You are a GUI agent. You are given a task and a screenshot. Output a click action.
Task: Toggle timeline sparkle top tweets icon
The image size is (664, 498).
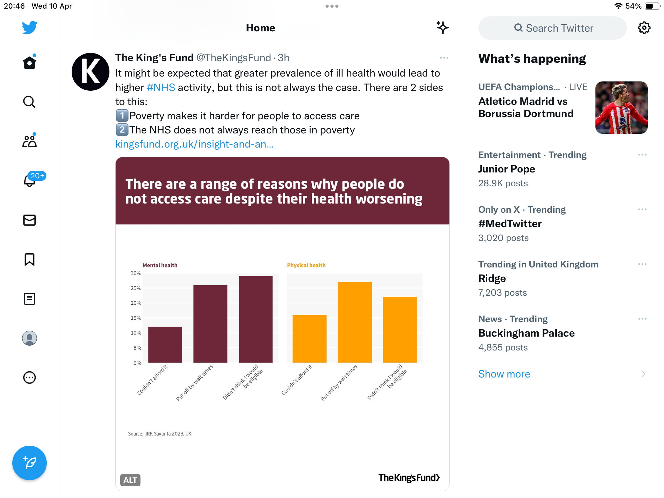coord(442,28)
